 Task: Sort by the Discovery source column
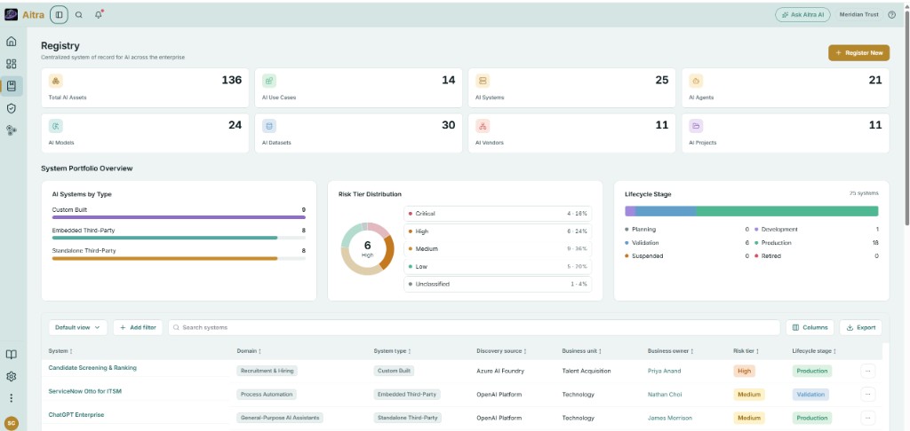(501, 351)
